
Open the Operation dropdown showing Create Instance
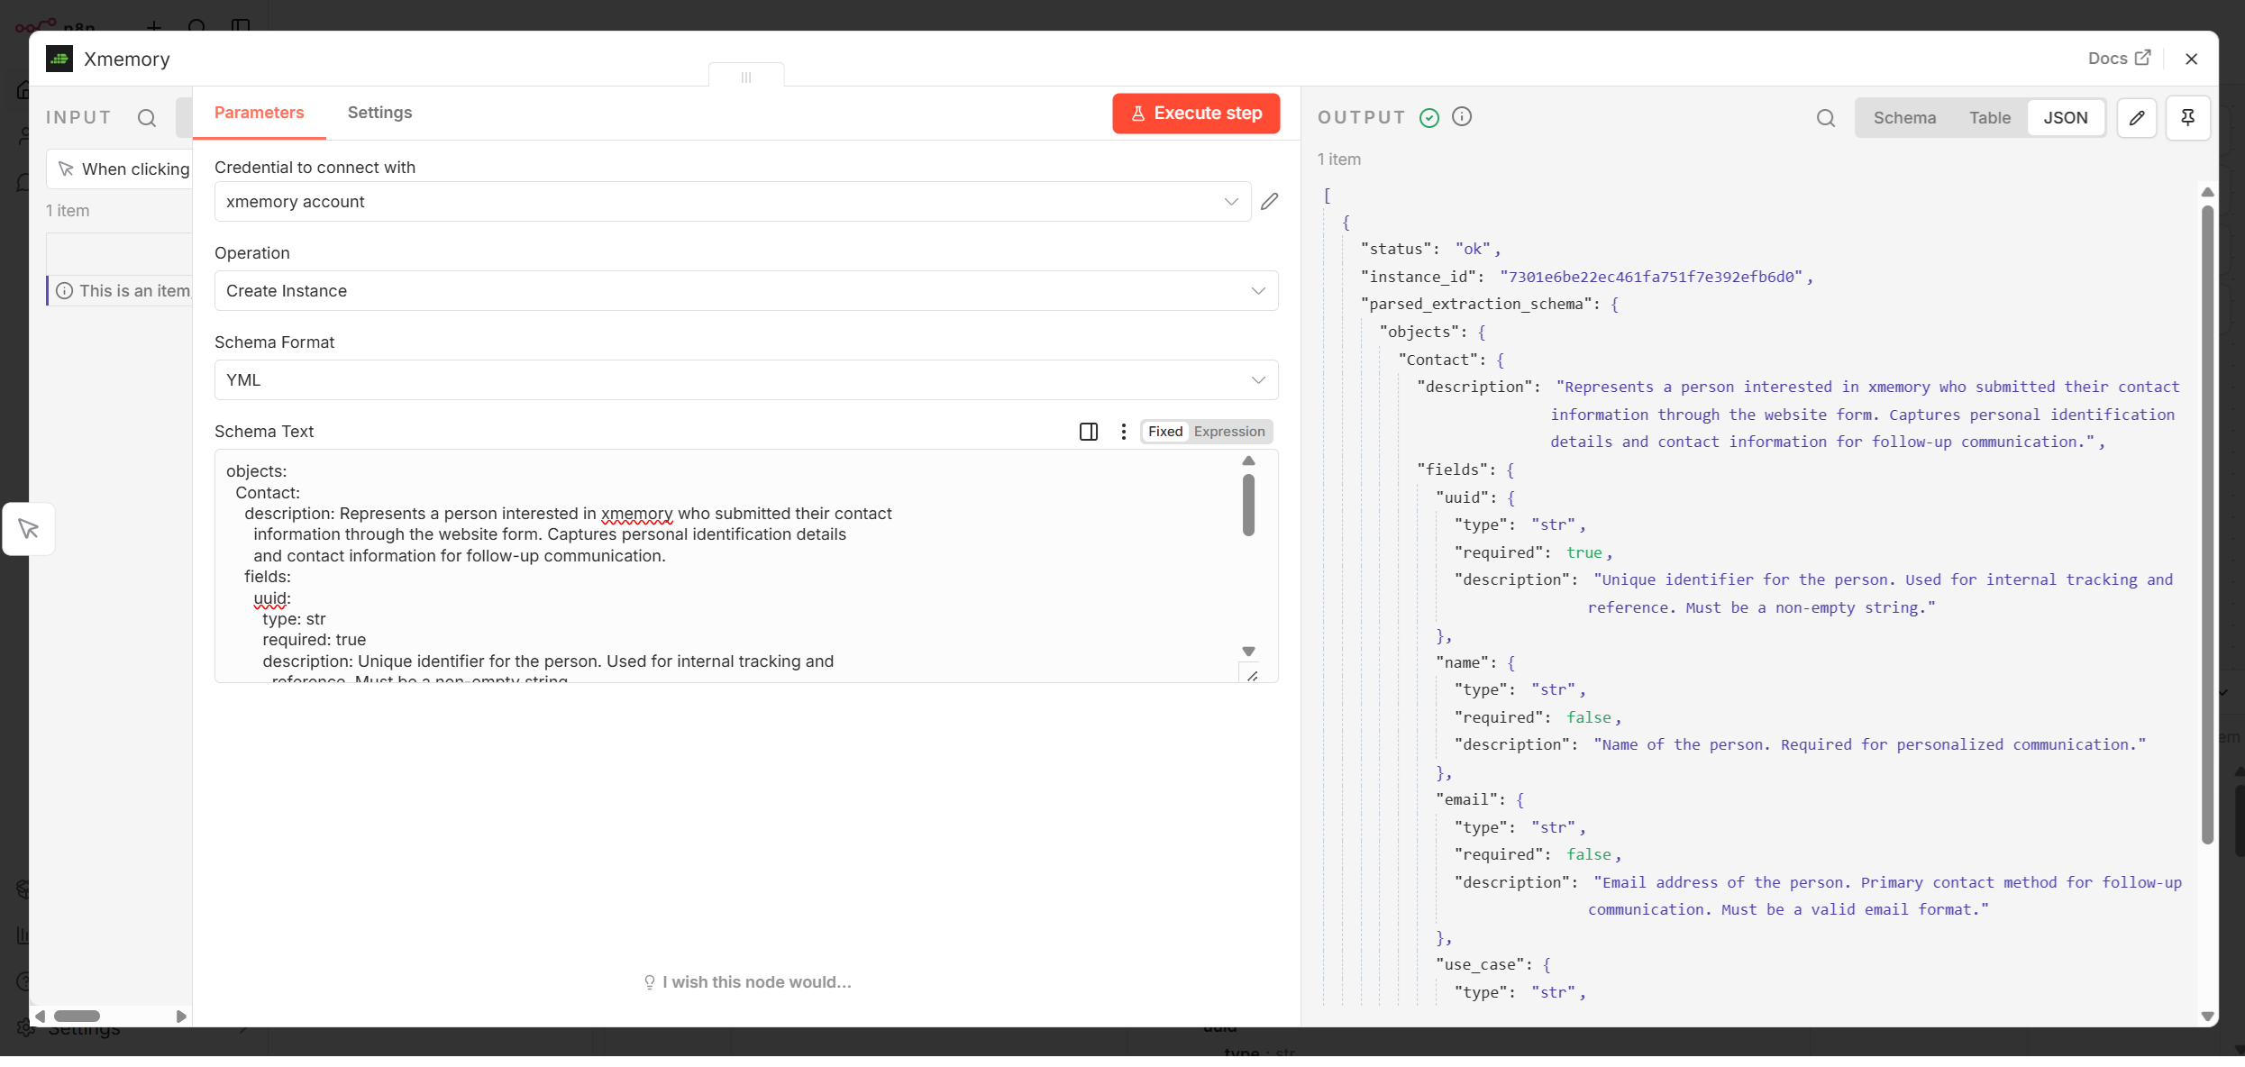745,290
